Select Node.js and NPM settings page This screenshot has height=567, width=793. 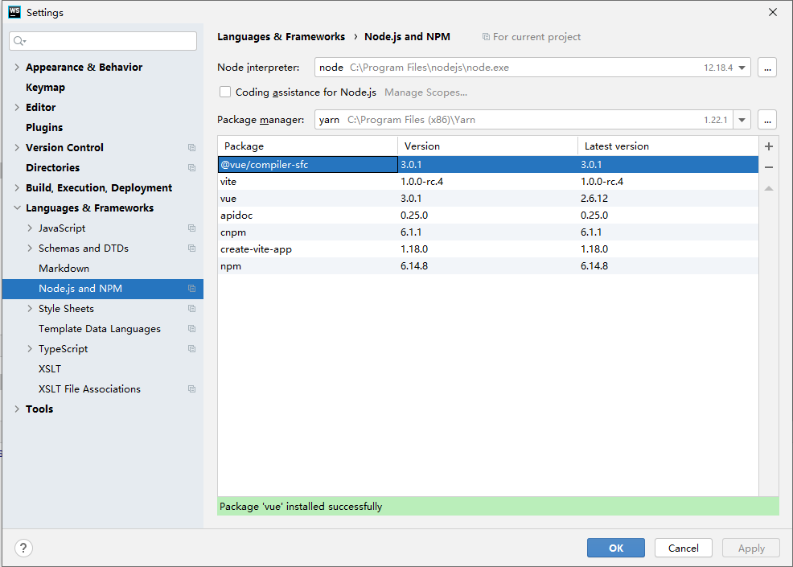pyautogui.click(x=103, y=288)
